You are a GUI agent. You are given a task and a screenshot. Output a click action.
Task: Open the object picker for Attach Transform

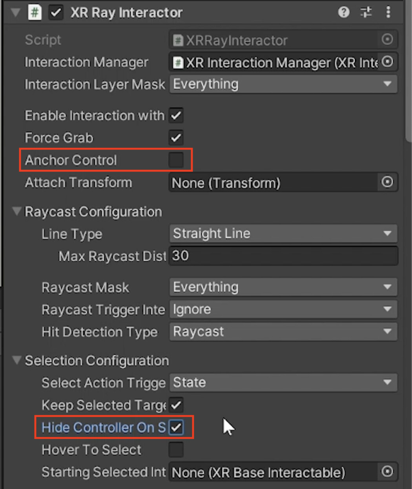pos(387,182)
